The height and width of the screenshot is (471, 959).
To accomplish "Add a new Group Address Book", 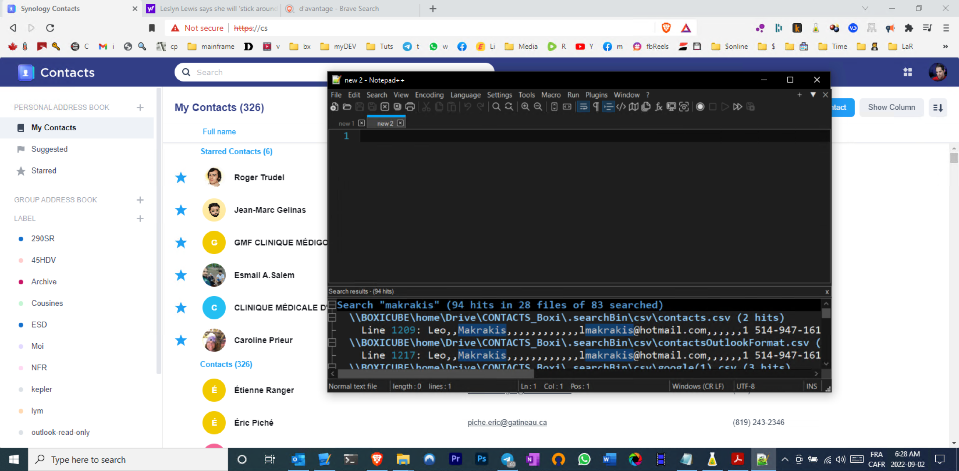I will (140, 200).
